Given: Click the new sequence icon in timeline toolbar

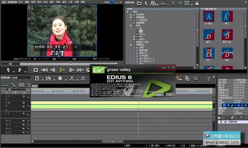Looking at the screenshot, I should point(37,79).
